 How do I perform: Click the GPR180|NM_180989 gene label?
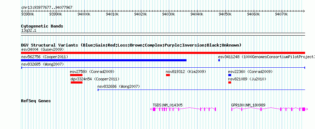248,105
